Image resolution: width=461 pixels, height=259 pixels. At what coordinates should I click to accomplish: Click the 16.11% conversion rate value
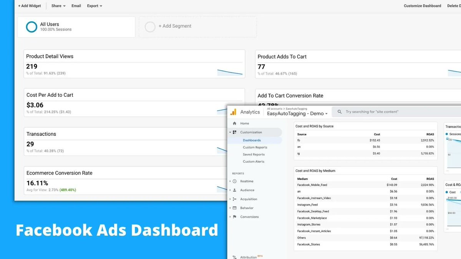37,183
